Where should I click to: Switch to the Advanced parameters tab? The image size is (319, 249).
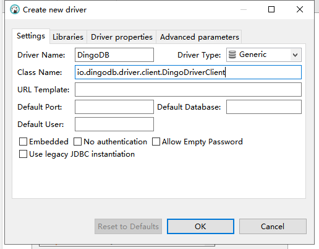point(199,37)
